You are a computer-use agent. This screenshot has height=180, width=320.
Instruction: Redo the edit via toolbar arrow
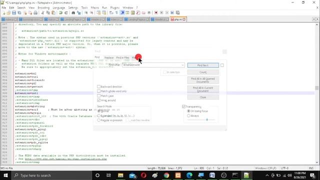point(66,13)
